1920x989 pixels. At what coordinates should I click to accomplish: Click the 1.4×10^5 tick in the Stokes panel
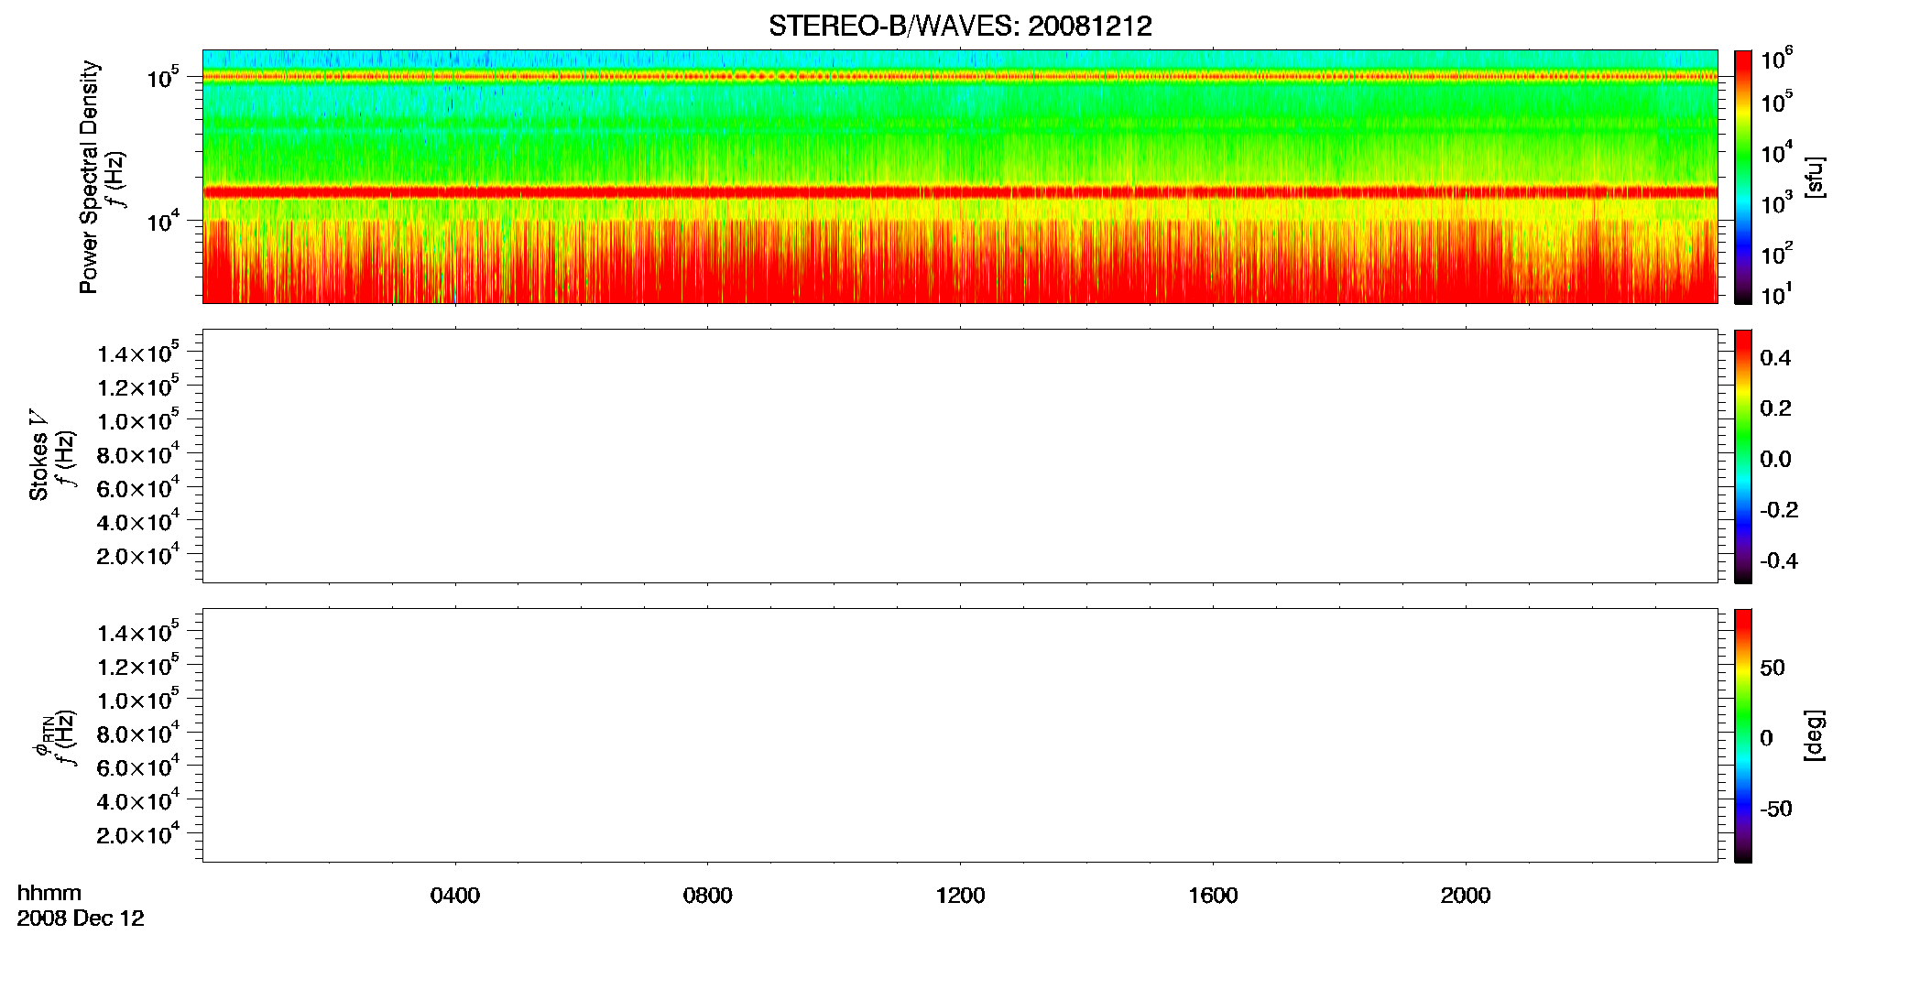tap(137, 353)
